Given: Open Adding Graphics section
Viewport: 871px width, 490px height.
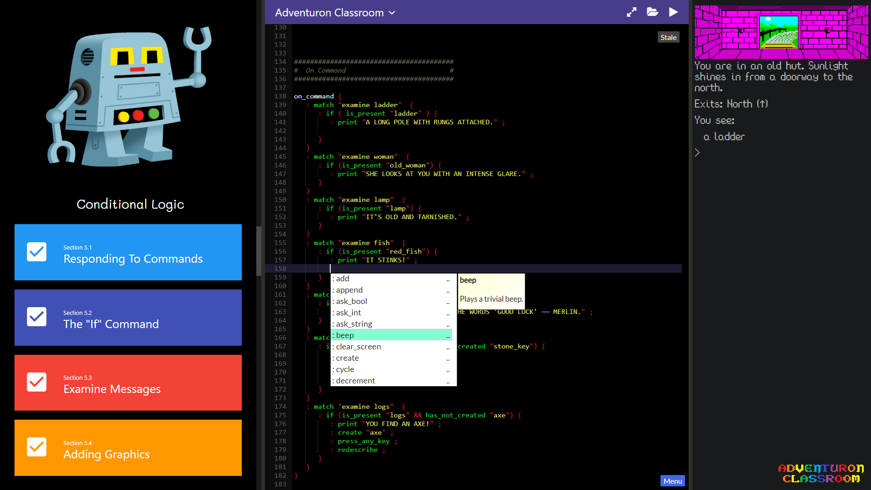Looking at the screenshot, I should pos(128,448).
